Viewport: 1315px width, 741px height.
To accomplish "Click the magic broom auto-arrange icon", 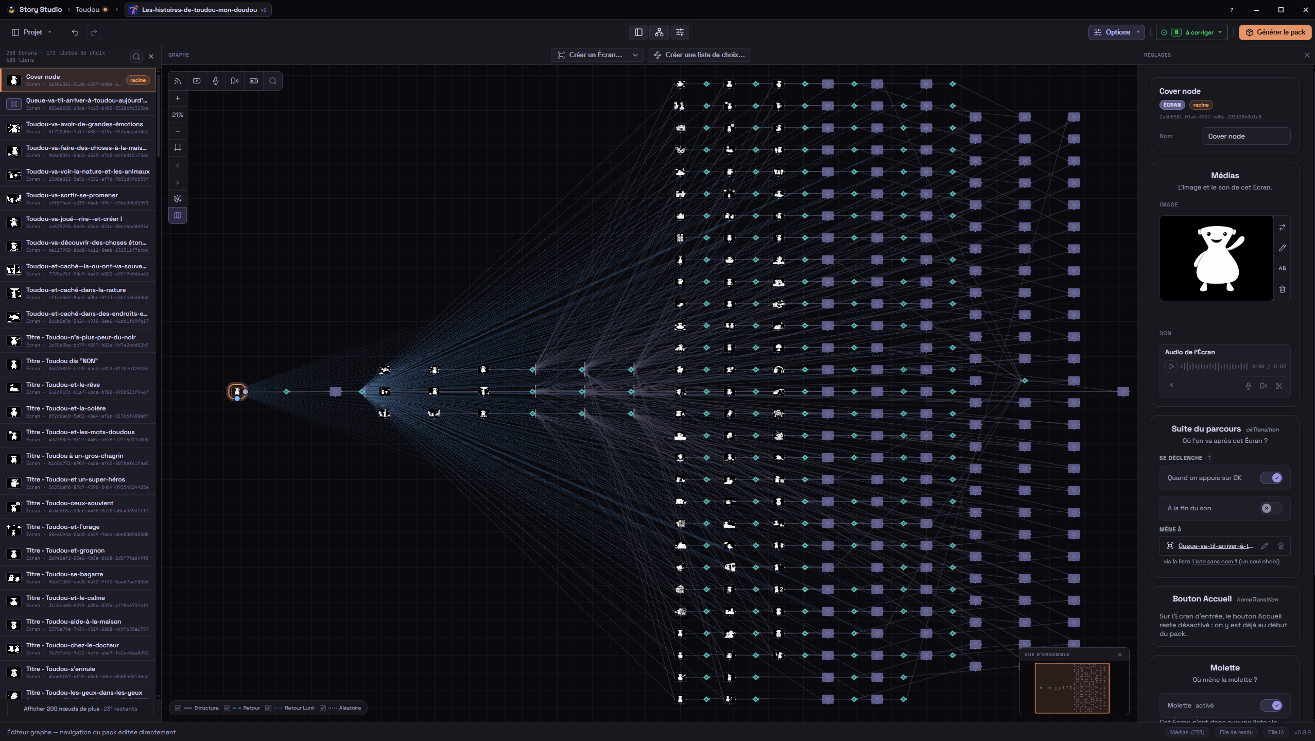I will click(178, 199).
